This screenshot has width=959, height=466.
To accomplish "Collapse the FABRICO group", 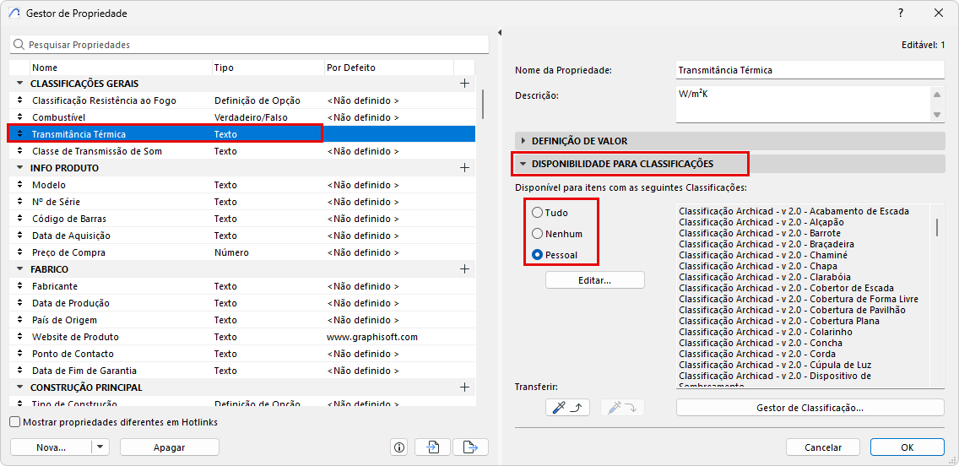I will coord(19,269).
